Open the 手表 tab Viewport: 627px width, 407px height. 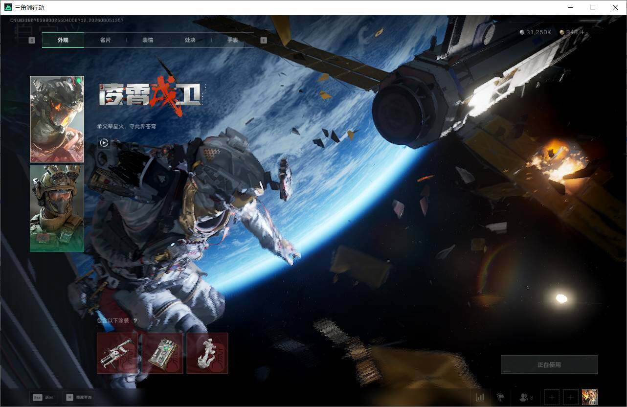tap(233, 40)
